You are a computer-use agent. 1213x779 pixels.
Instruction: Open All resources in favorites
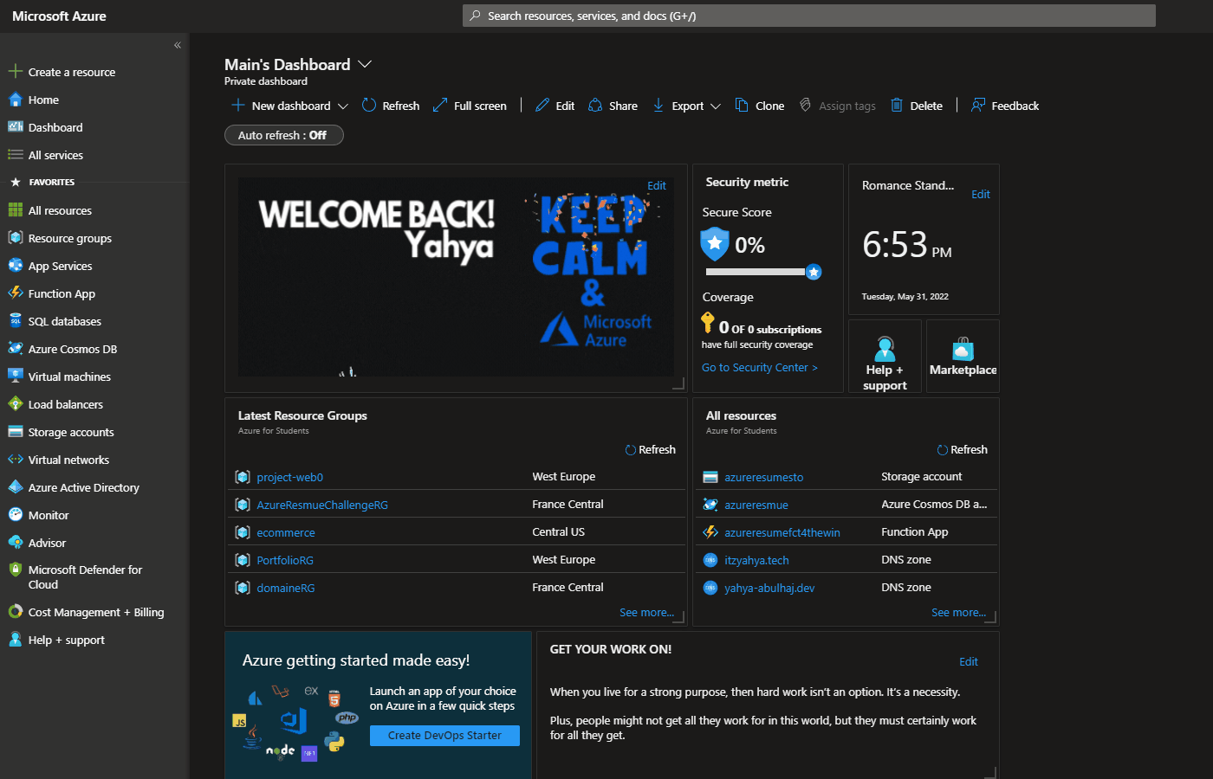coord(60,210)
